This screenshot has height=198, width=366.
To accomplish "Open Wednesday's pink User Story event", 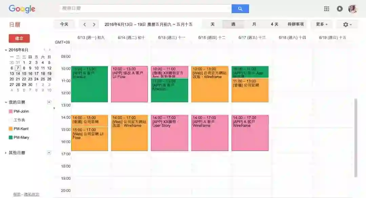I will click(169, 133).
